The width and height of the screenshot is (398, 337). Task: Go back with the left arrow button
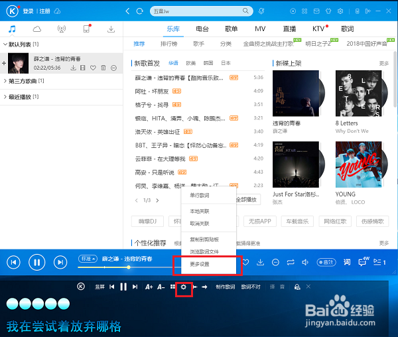pyautogui.click(x=127, y=11)
